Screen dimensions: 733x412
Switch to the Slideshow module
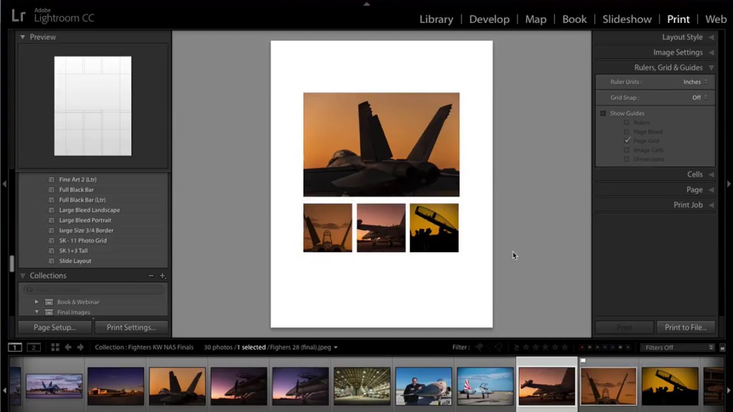pos(627,19)
